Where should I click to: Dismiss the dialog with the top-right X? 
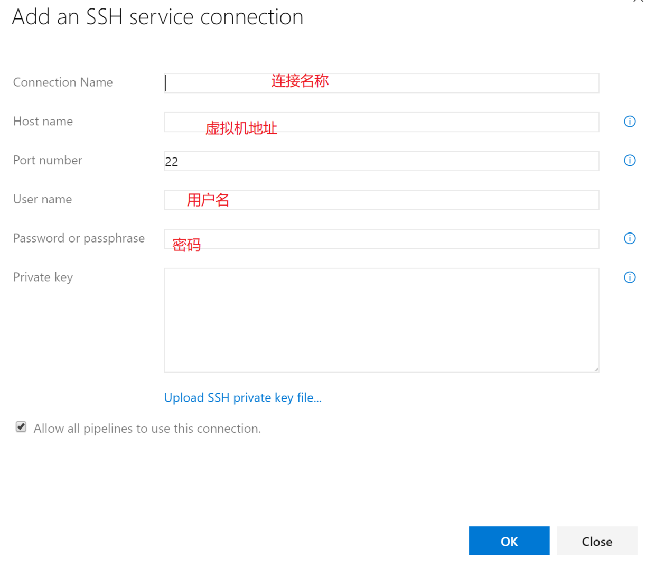tap(639, 2)
